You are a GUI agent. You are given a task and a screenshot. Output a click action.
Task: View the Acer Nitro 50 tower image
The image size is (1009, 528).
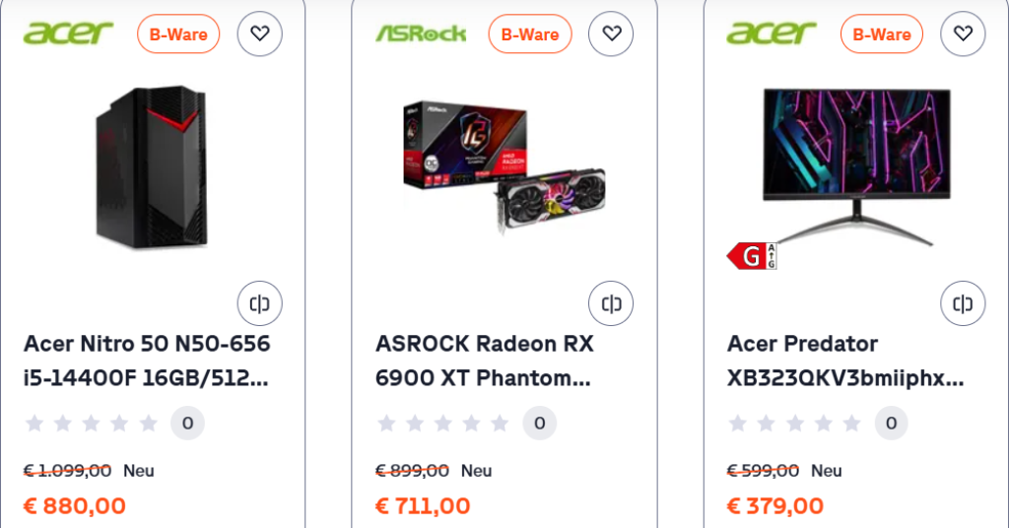151,167
